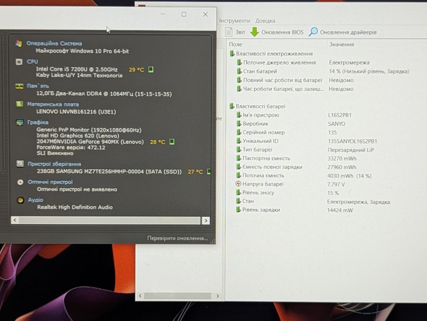Select the Напруга батареї row label
This screenshot has height=321, width=427.
point(263,184)
